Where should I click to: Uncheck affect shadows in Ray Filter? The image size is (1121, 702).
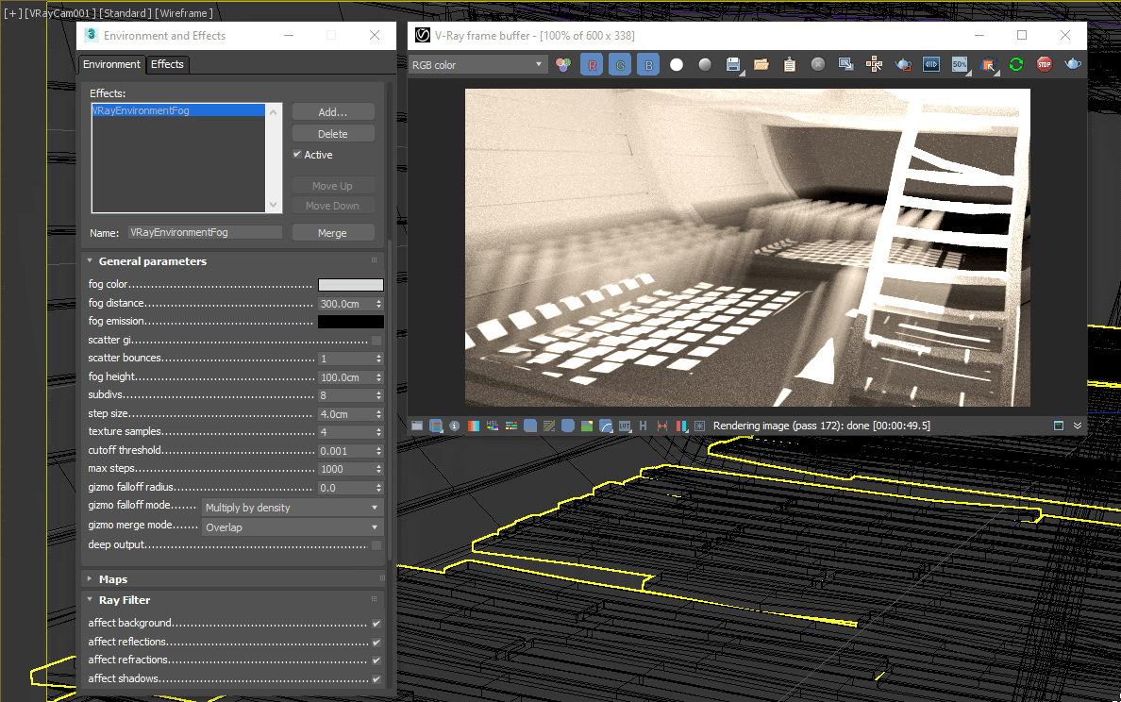[x=376, y=677]
